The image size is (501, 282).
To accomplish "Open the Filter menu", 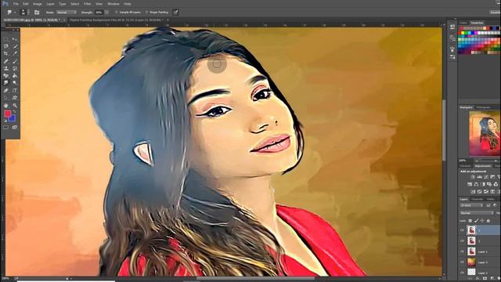I will (x=87, y=4).
